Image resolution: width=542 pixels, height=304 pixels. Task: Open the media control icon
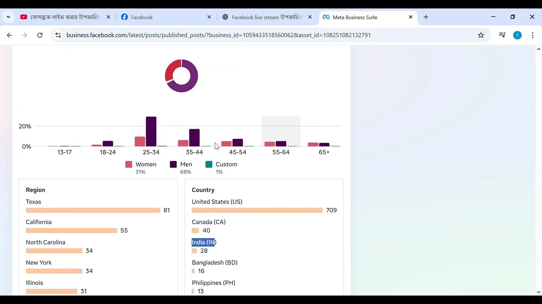(502, 35)
